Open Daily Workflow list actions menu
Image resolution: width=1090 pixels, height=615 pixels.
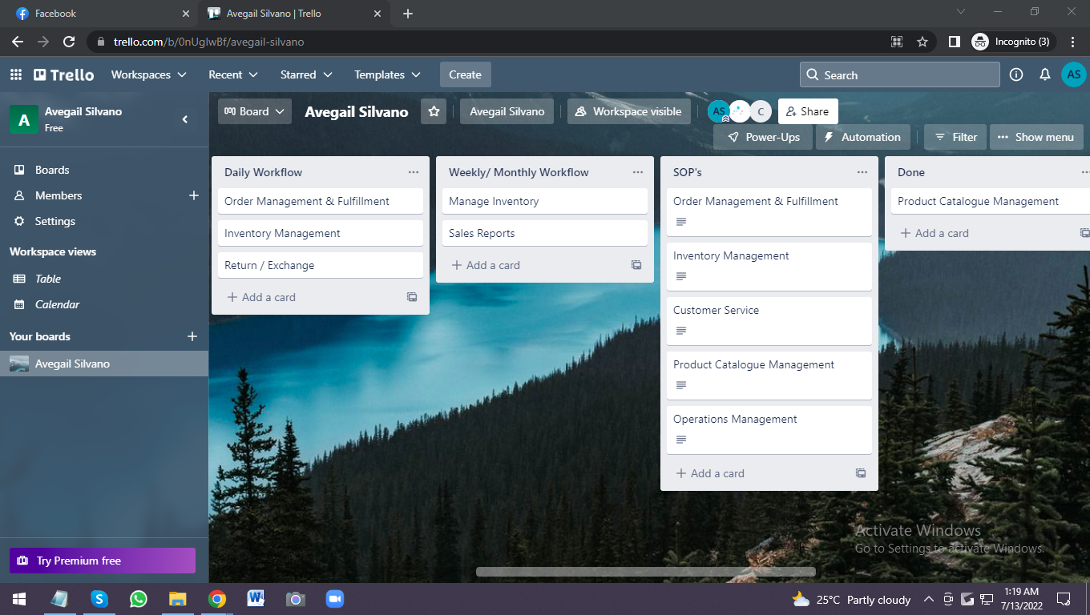click(414, 172)
